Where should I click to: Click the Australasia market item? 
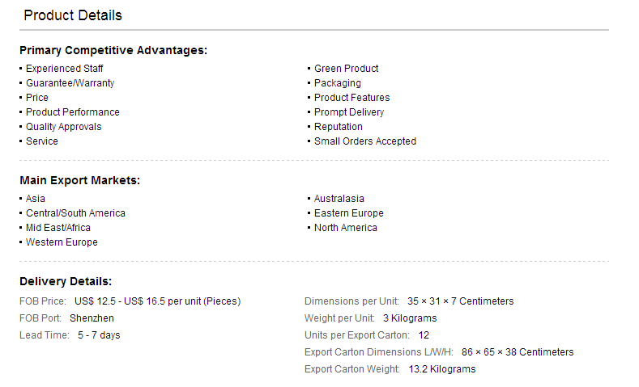(339, 199)
